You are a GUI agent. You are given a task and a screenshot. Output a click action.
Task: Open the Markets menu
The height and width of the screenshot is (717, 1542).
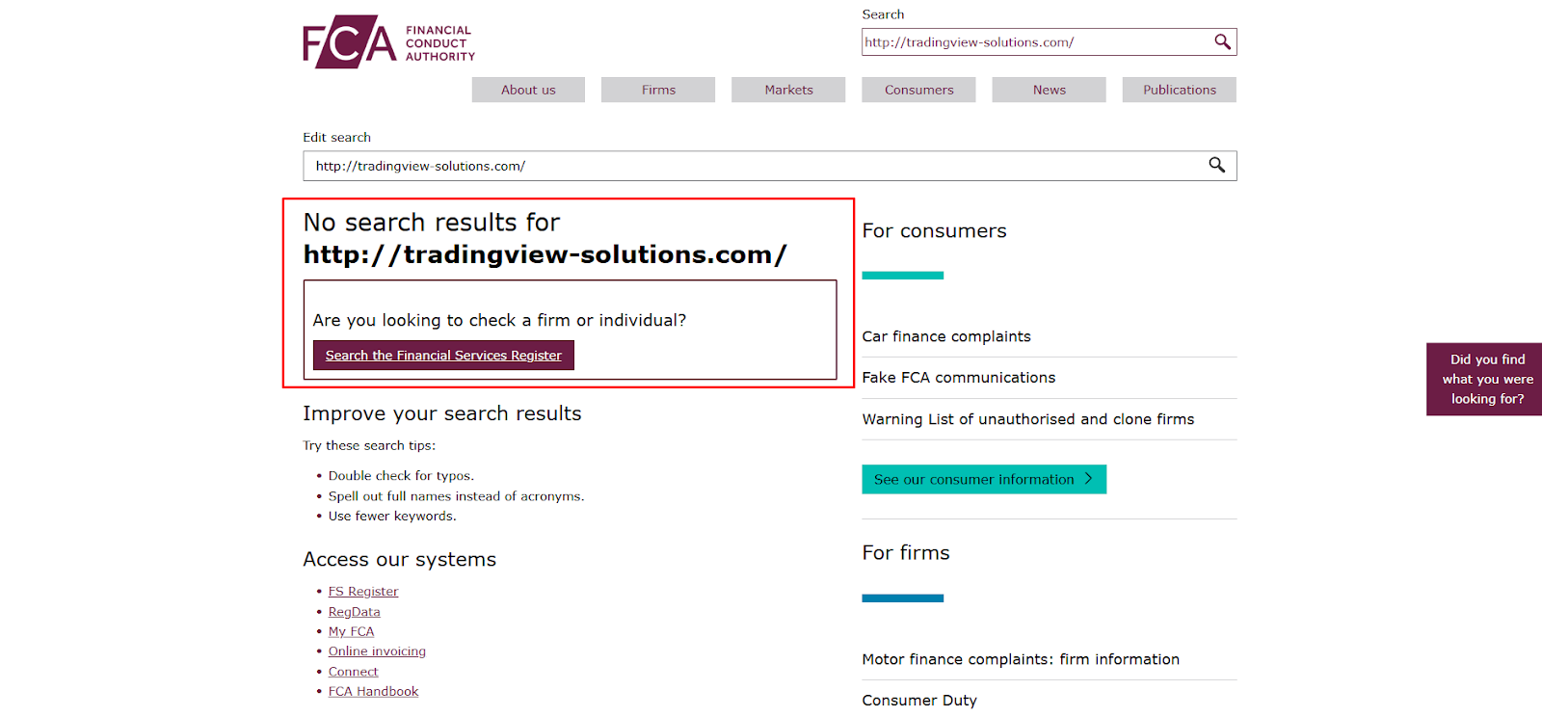[x=788, y=90]
